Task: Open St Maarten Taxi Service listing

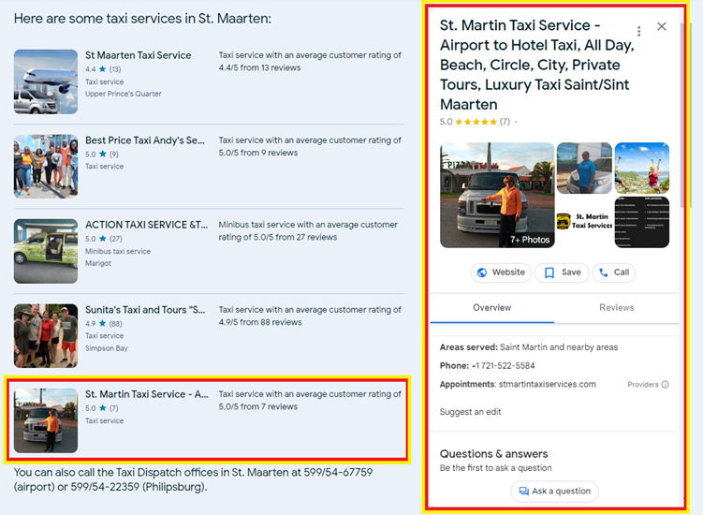Action: [x=138, y=55]
